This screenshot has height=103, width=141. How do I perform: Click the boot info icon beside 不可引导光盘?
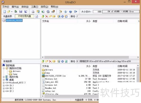coord(37,17)
